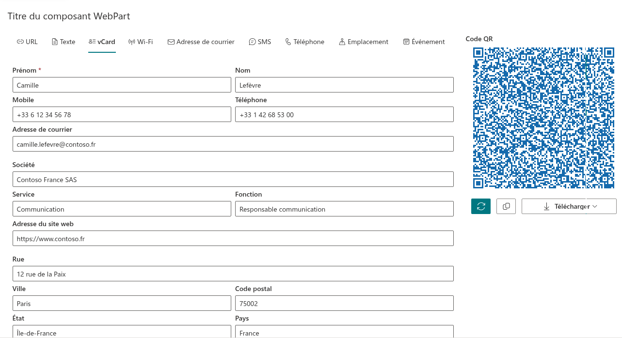The image size is (622, 338).
Task: Open the Téléphone tab
Action: pos(305,42)
